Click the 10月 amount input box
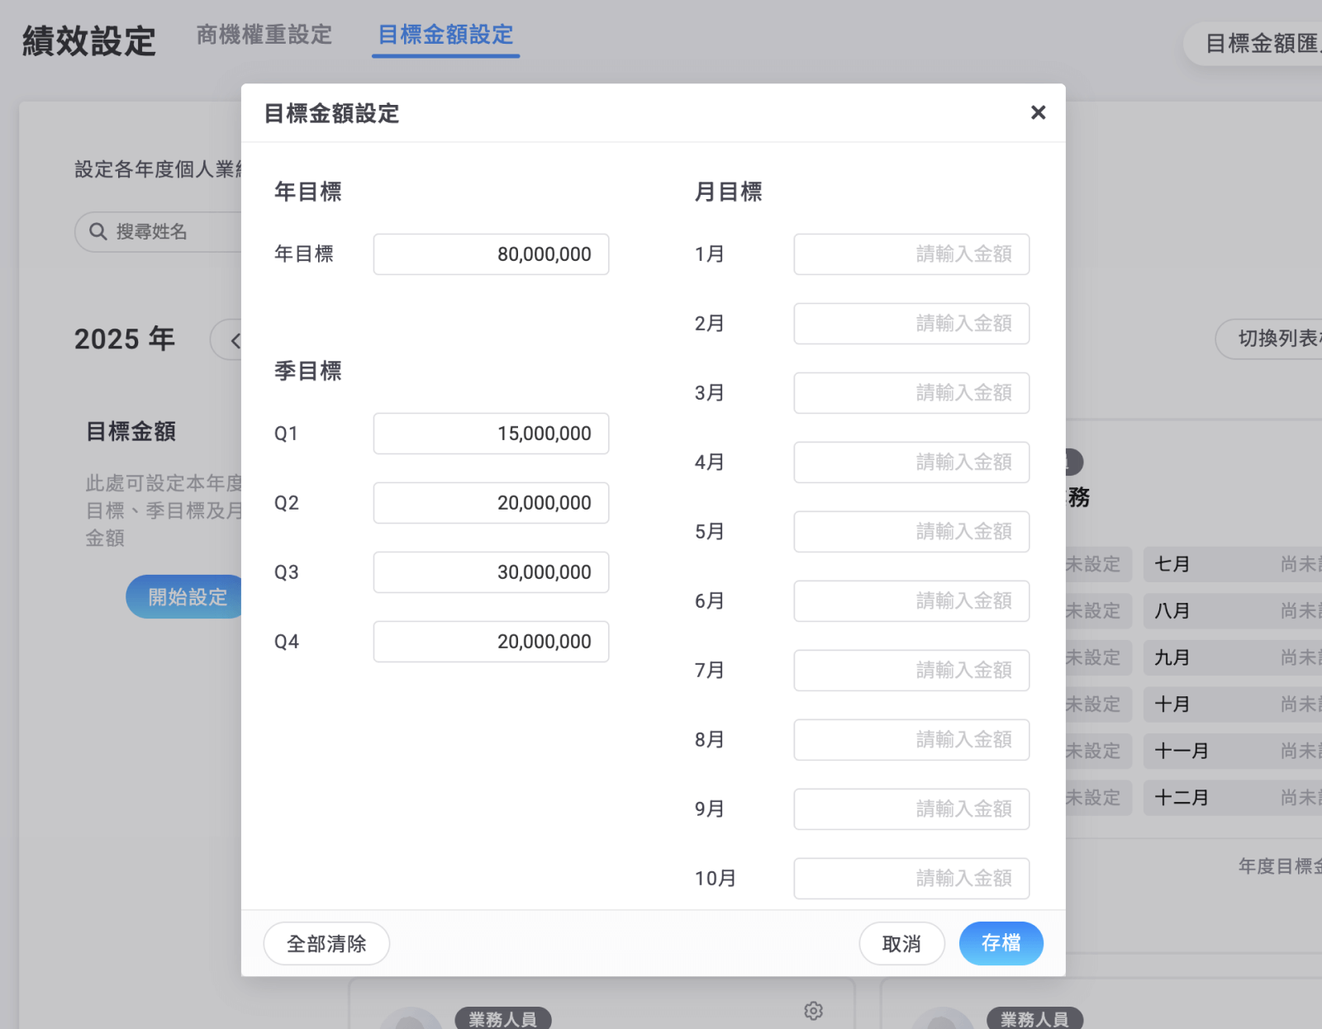 (911, 879)
